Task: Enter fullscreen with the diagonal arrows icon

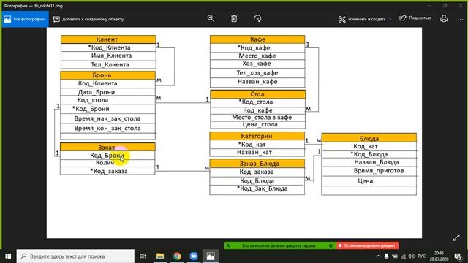Action: pyautogui.click(x=456, y=237)
